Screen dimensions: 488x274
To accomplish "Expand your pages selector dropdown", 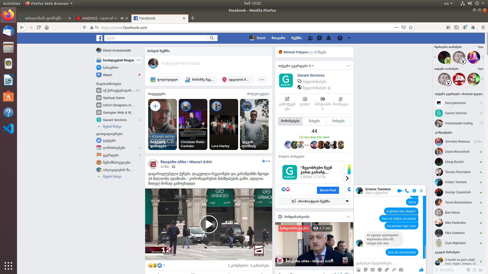I will click(x=313, y=66).
